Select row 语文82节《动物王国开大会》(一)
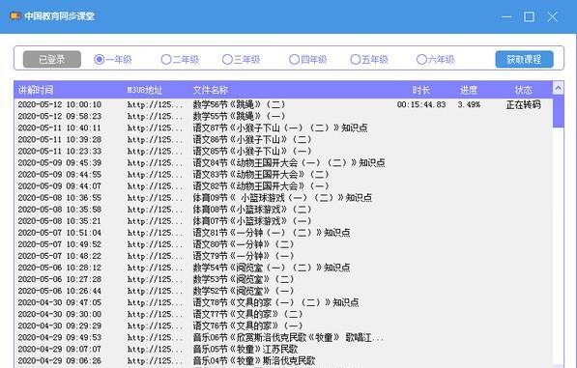 pos(283,186)
